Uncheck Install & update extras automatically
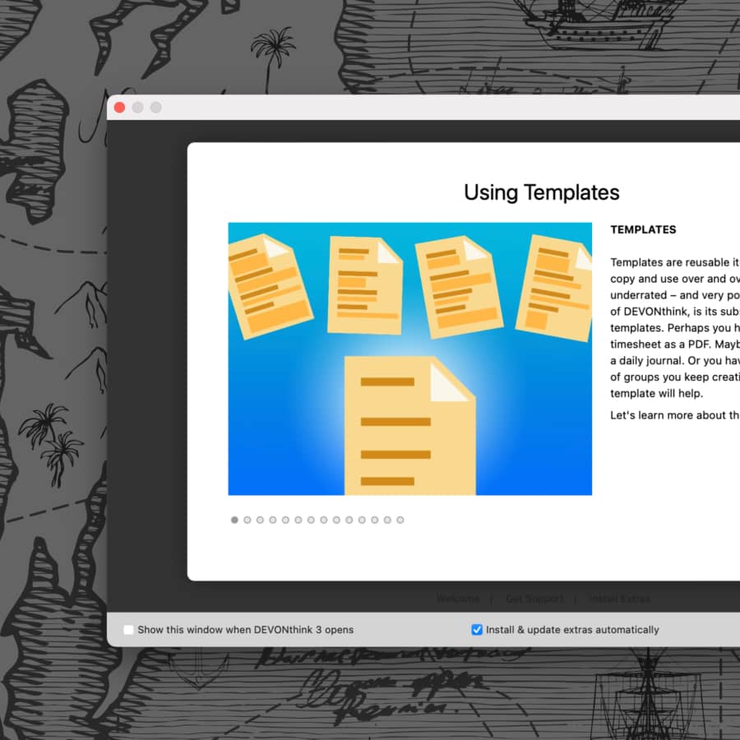740x740 pixels. [x=477, y=630]
